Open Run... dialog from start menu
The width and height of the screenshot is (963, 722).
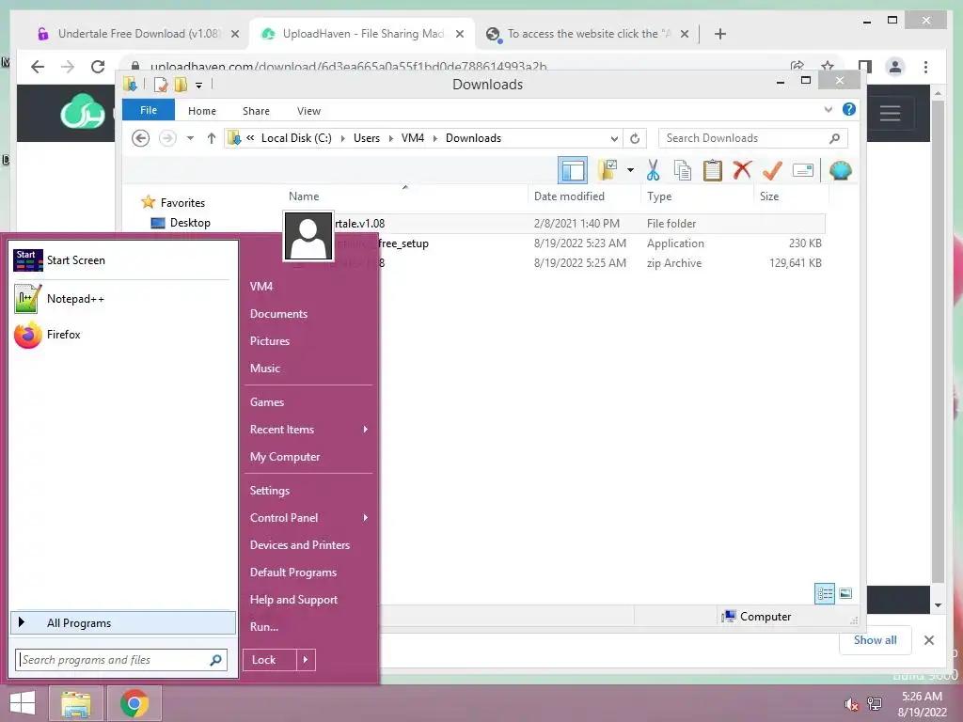(x=264, y=627)
